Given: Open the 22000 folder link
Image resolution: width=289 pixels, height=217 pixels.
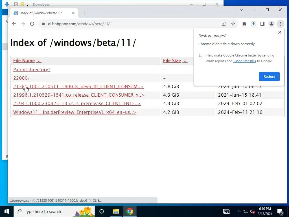Looking at the screenshot, I should click(21, 78).
